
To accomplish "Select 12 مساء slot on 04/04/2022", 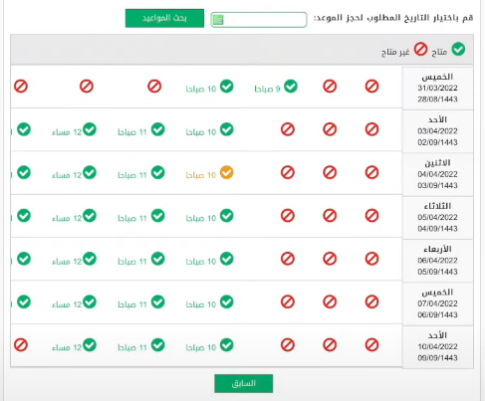I will click(x=75, y=173).
